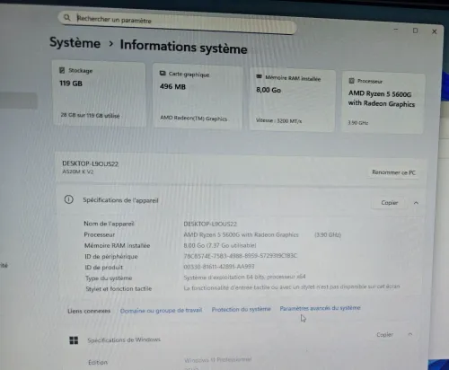
Task: Close the settings window
Action: 435,31
